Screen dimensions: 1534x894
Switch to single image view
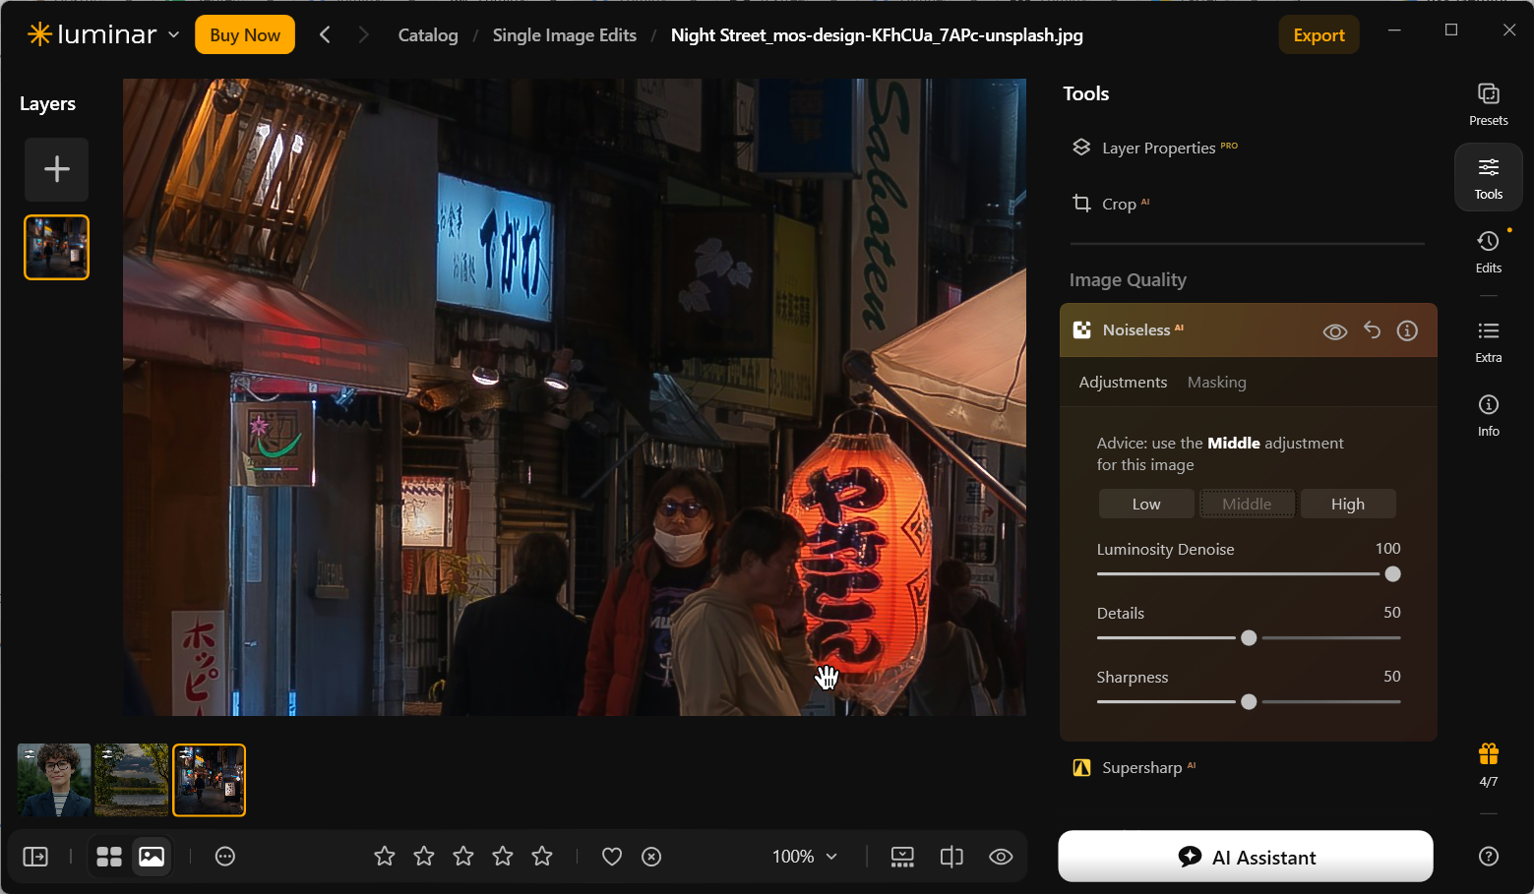[152, 857]
